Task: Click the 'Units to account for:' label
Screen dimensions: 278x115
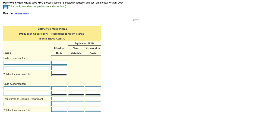Action: point(15,58)
